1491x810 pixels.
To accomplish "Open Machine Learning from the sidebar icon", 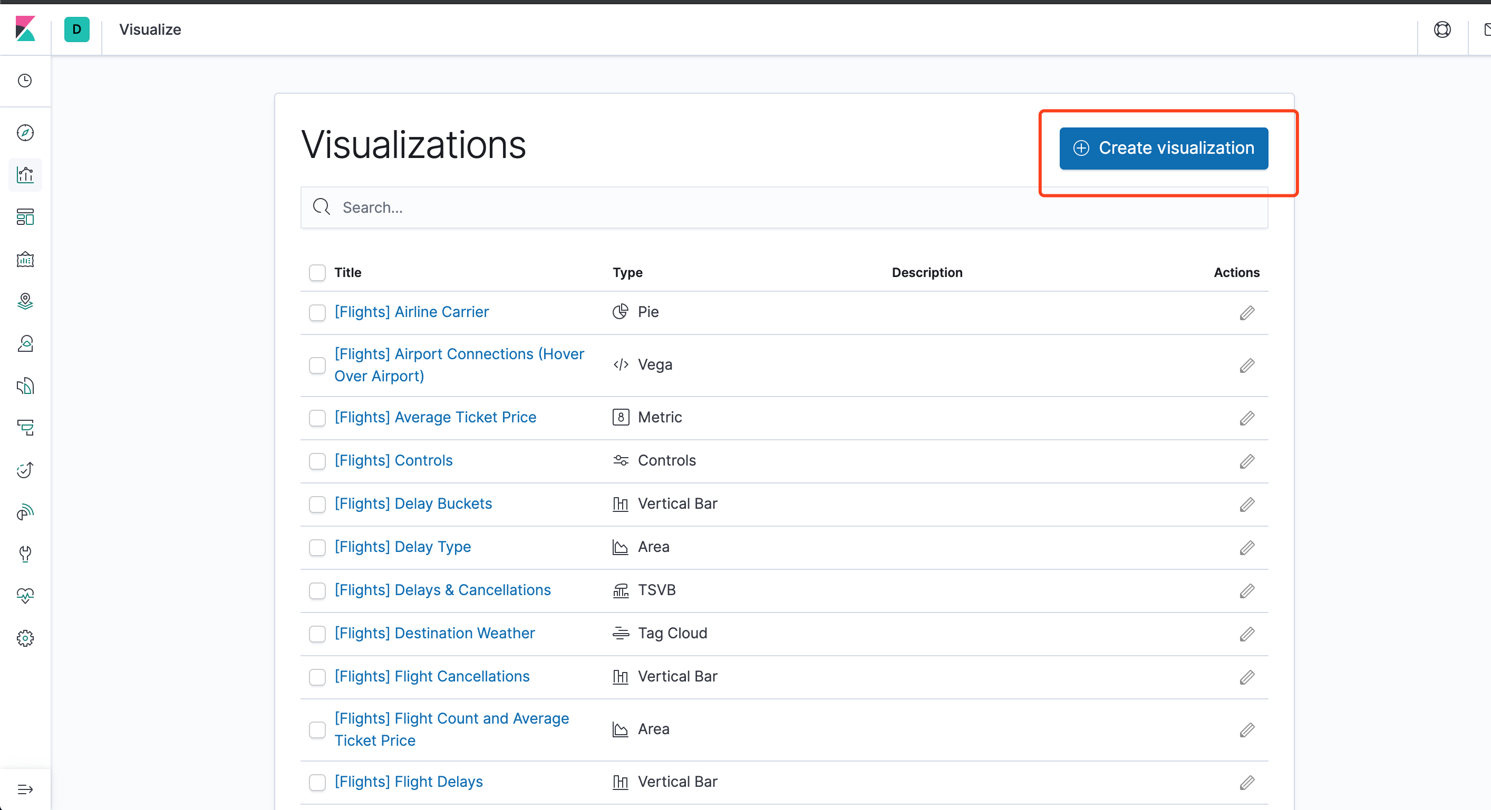I will (25, 343).
